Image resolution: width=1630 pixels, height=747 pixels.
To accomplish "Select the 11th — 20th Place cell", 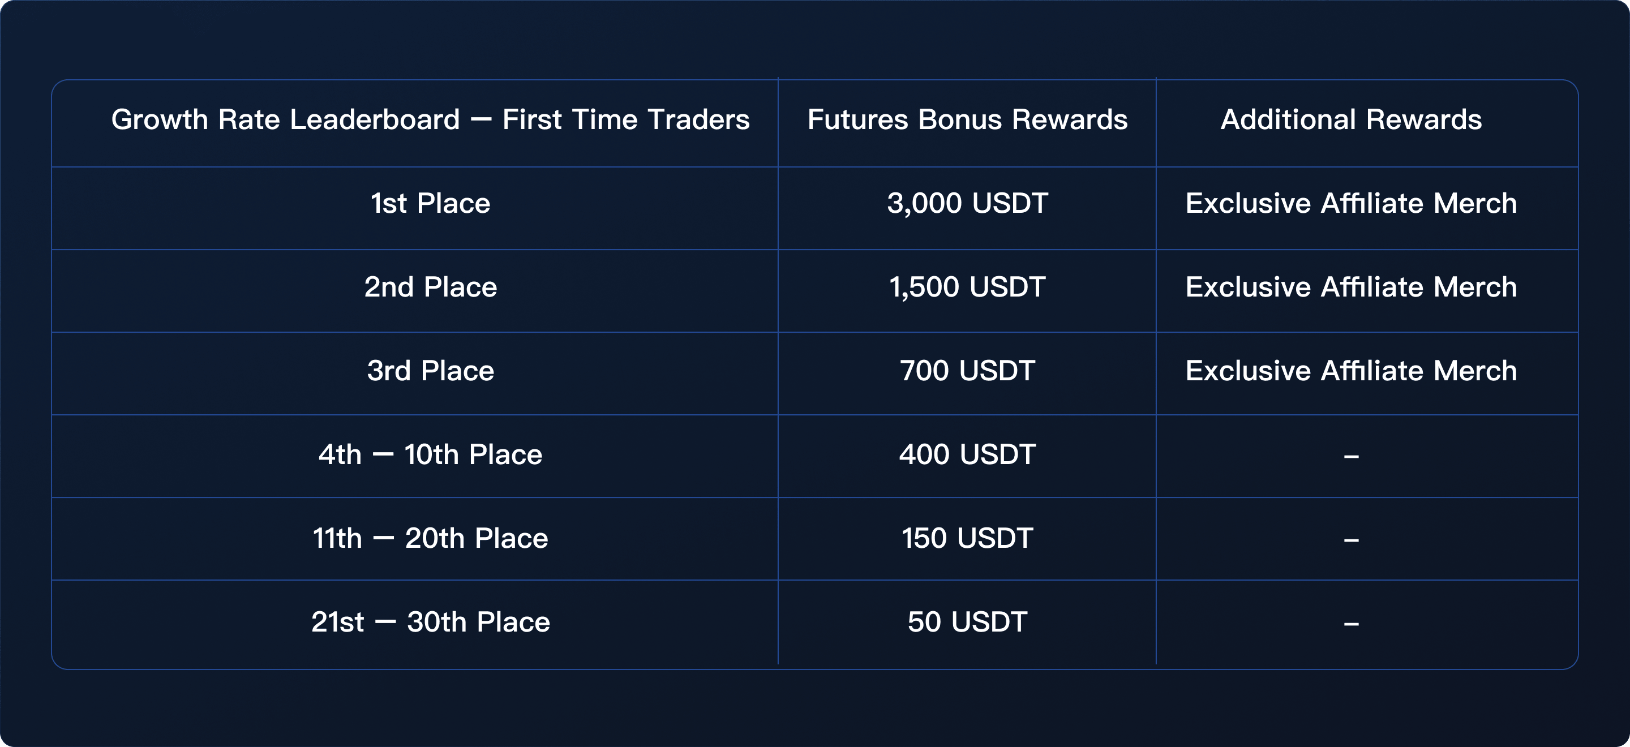I will pos(430,538).
